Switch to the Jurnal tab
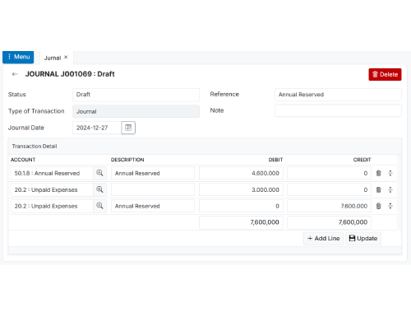Screen dimensions: 411x317 (x=53, y=58)
